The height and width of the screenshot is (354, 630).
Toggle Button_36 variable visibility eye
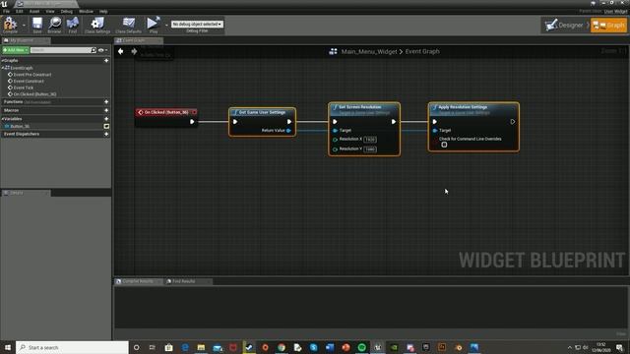(106, 126)
